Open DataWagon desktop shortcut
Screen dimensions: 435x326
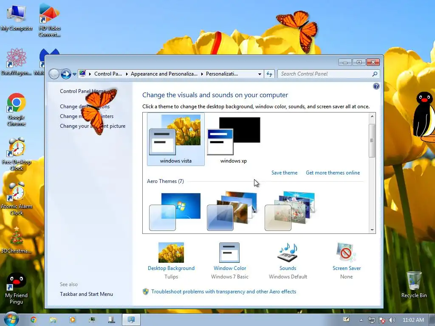pyautogui.click(x=17, y=62)
